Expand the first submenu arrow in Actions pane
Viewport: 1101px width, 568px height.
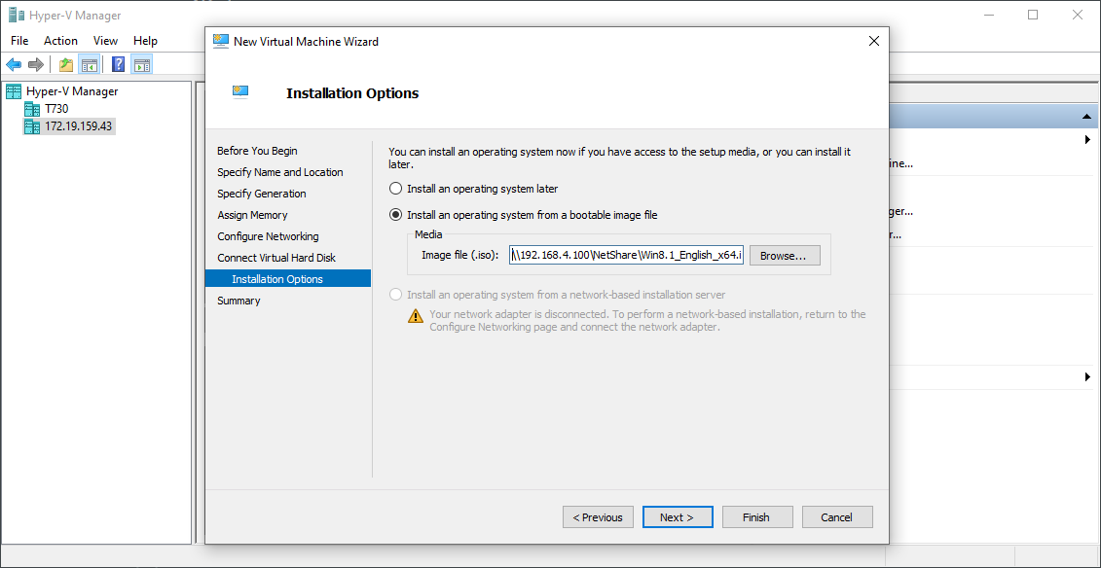tap(1087, 139)
